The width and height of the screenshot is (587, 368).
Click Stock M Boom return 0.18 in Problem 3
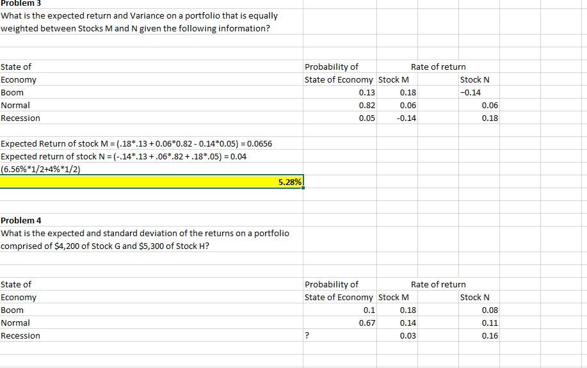point(408,92)
